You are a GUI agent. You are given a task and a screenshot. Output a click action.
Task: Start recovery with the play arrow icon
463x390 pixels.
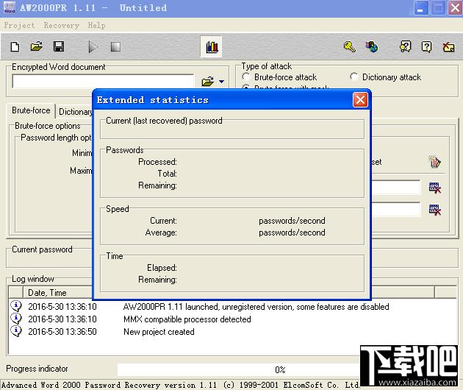click(93, 46)
